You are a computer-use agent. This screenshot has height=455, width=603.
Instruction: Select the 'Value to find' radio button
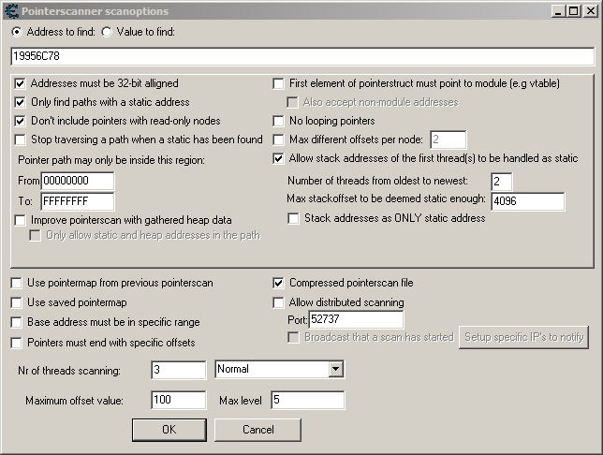106,32
